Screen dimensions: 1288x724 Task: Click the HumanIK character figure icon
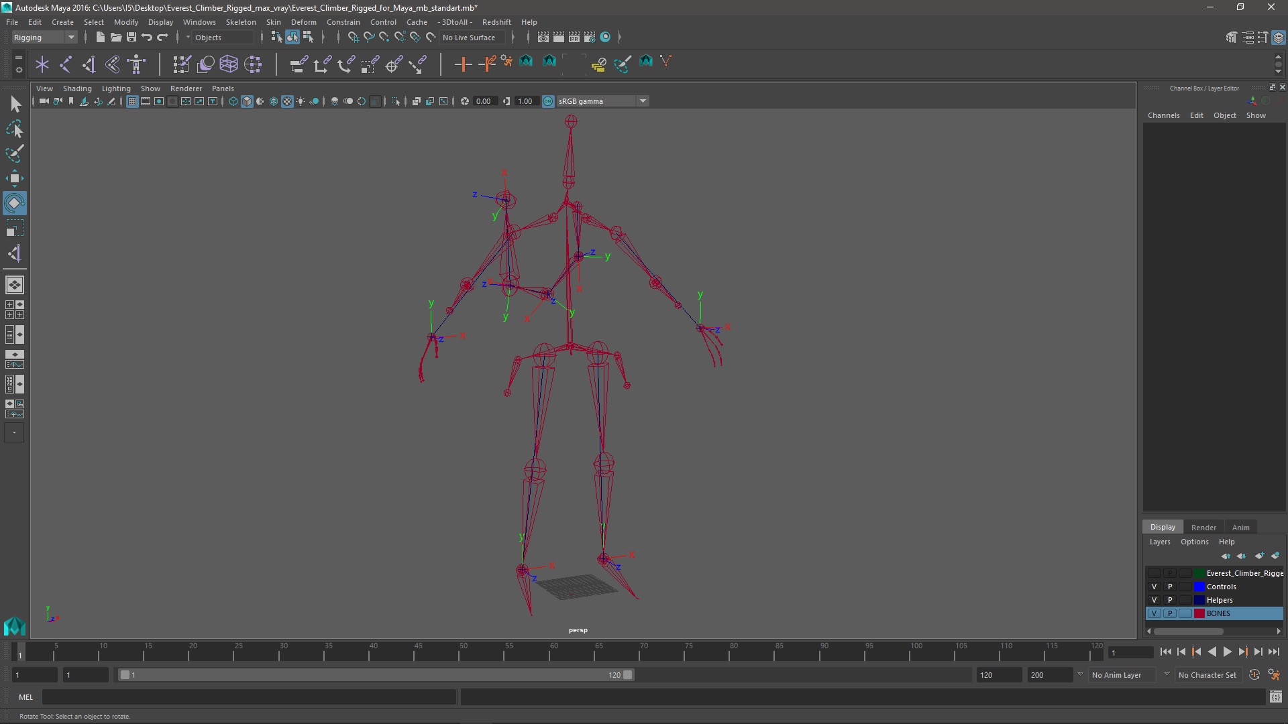[137, 64]
